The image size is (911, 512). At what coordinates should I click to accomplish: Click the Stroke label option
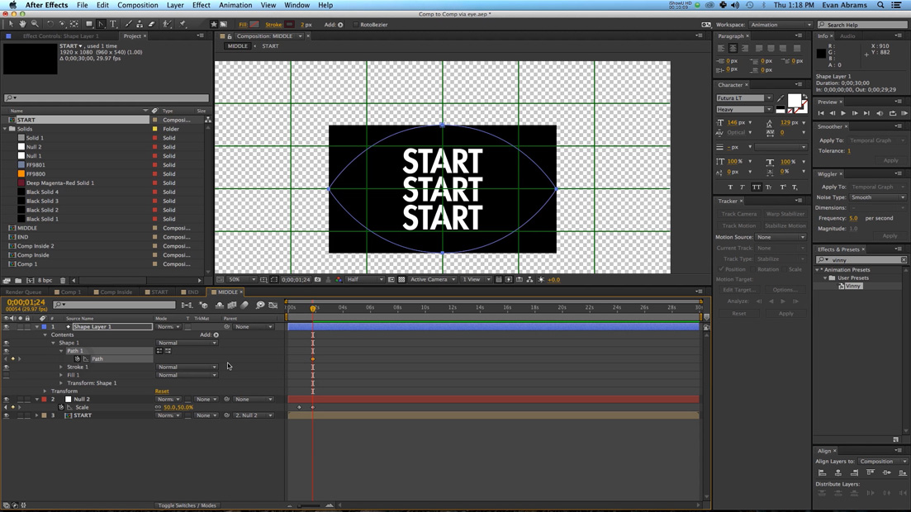(273, 25)
